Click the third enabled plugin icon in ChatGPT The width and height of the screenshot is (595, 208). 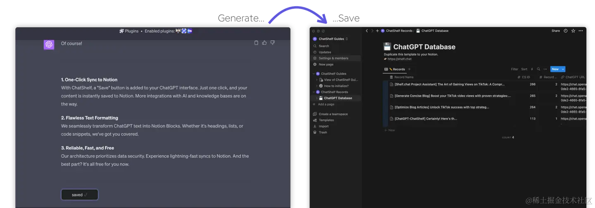pos(190,31)
